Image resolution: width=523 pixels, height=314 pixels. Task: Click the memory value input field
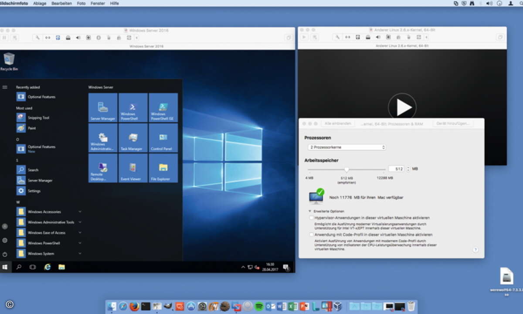[x=396, y=169]
